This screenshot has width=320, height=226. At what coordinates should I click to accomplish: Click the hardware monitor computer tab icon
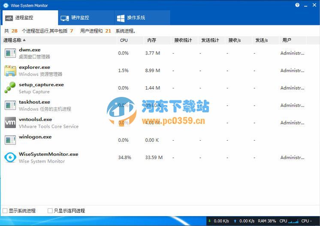pyautogui.click(x=65, y=18)
